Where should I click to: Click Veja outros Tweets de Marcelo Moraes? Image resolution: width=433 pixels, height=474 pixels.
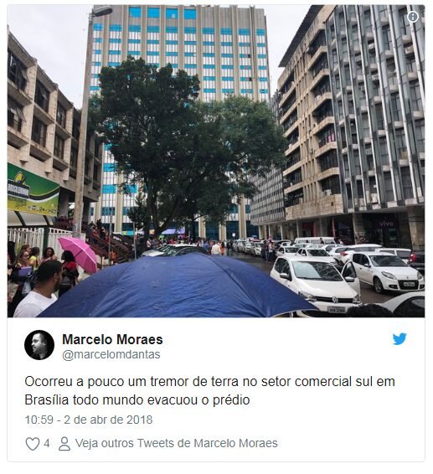(x=176, y=444)
